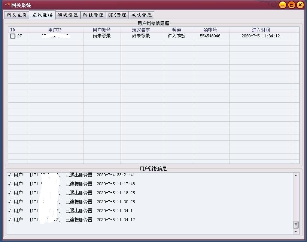Click the ID column header
This screenshot has width=307, height=242.
(x=18, y=30)
